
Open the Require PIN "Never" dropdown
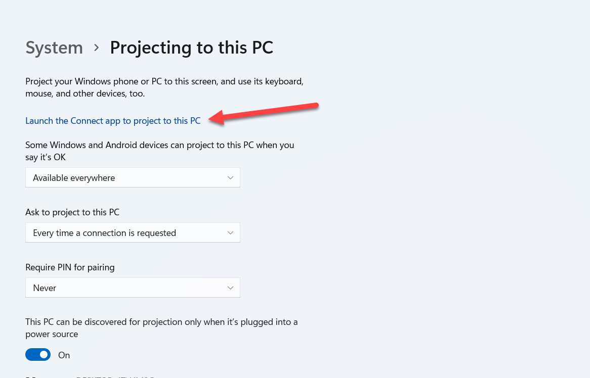(133, 288)
